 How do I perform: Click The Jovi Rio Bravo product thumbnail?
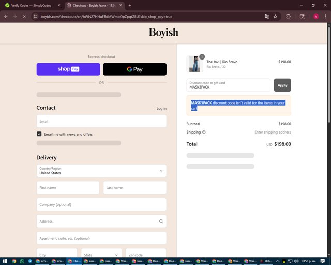point(194,64)
